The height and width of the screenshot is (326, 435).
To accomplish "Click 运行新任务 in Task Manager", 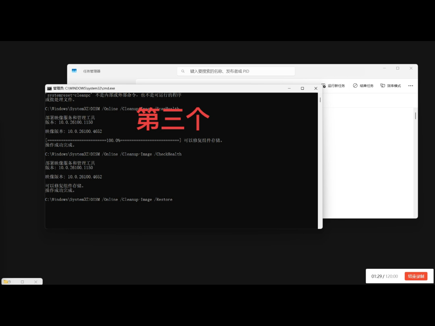I will click(x=333, y=86).
